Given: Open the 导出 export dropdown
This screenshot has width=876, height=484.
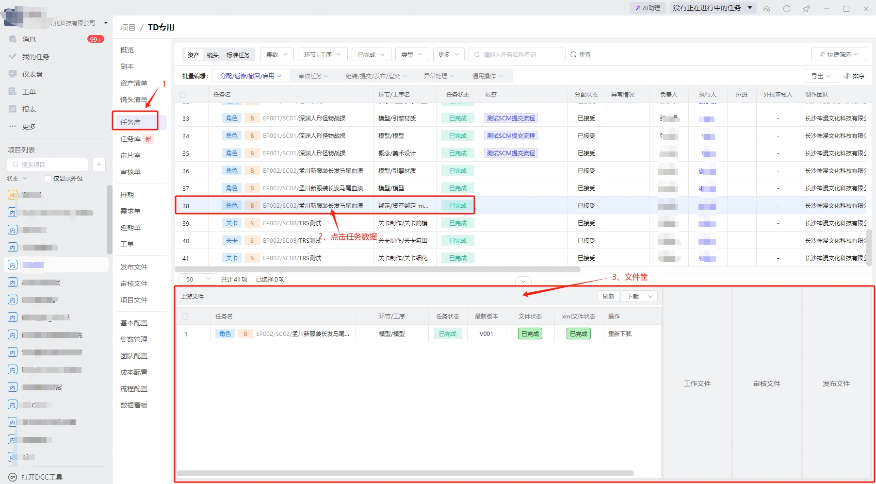Looking at the screenshot, I should [x=821, y=76].
